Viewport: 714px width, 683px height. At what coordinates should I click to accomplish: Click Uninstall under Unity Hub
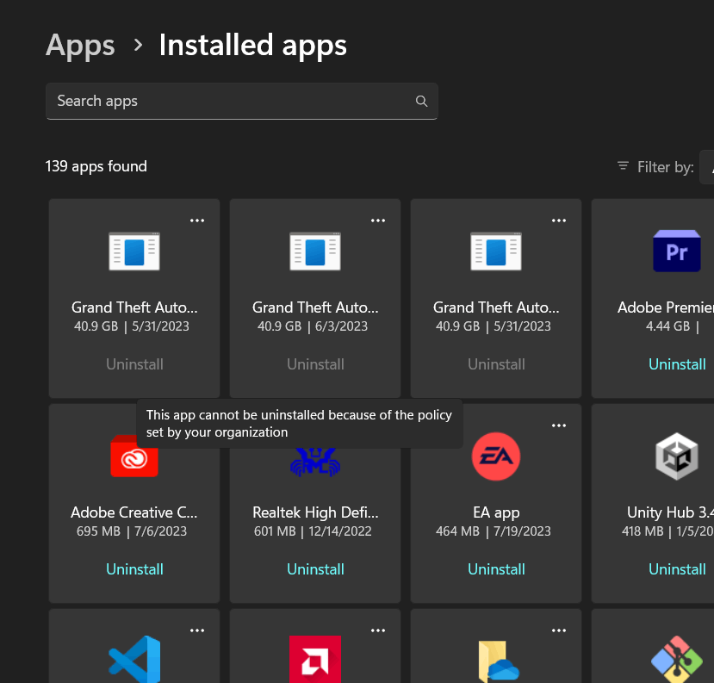point(677,569)
